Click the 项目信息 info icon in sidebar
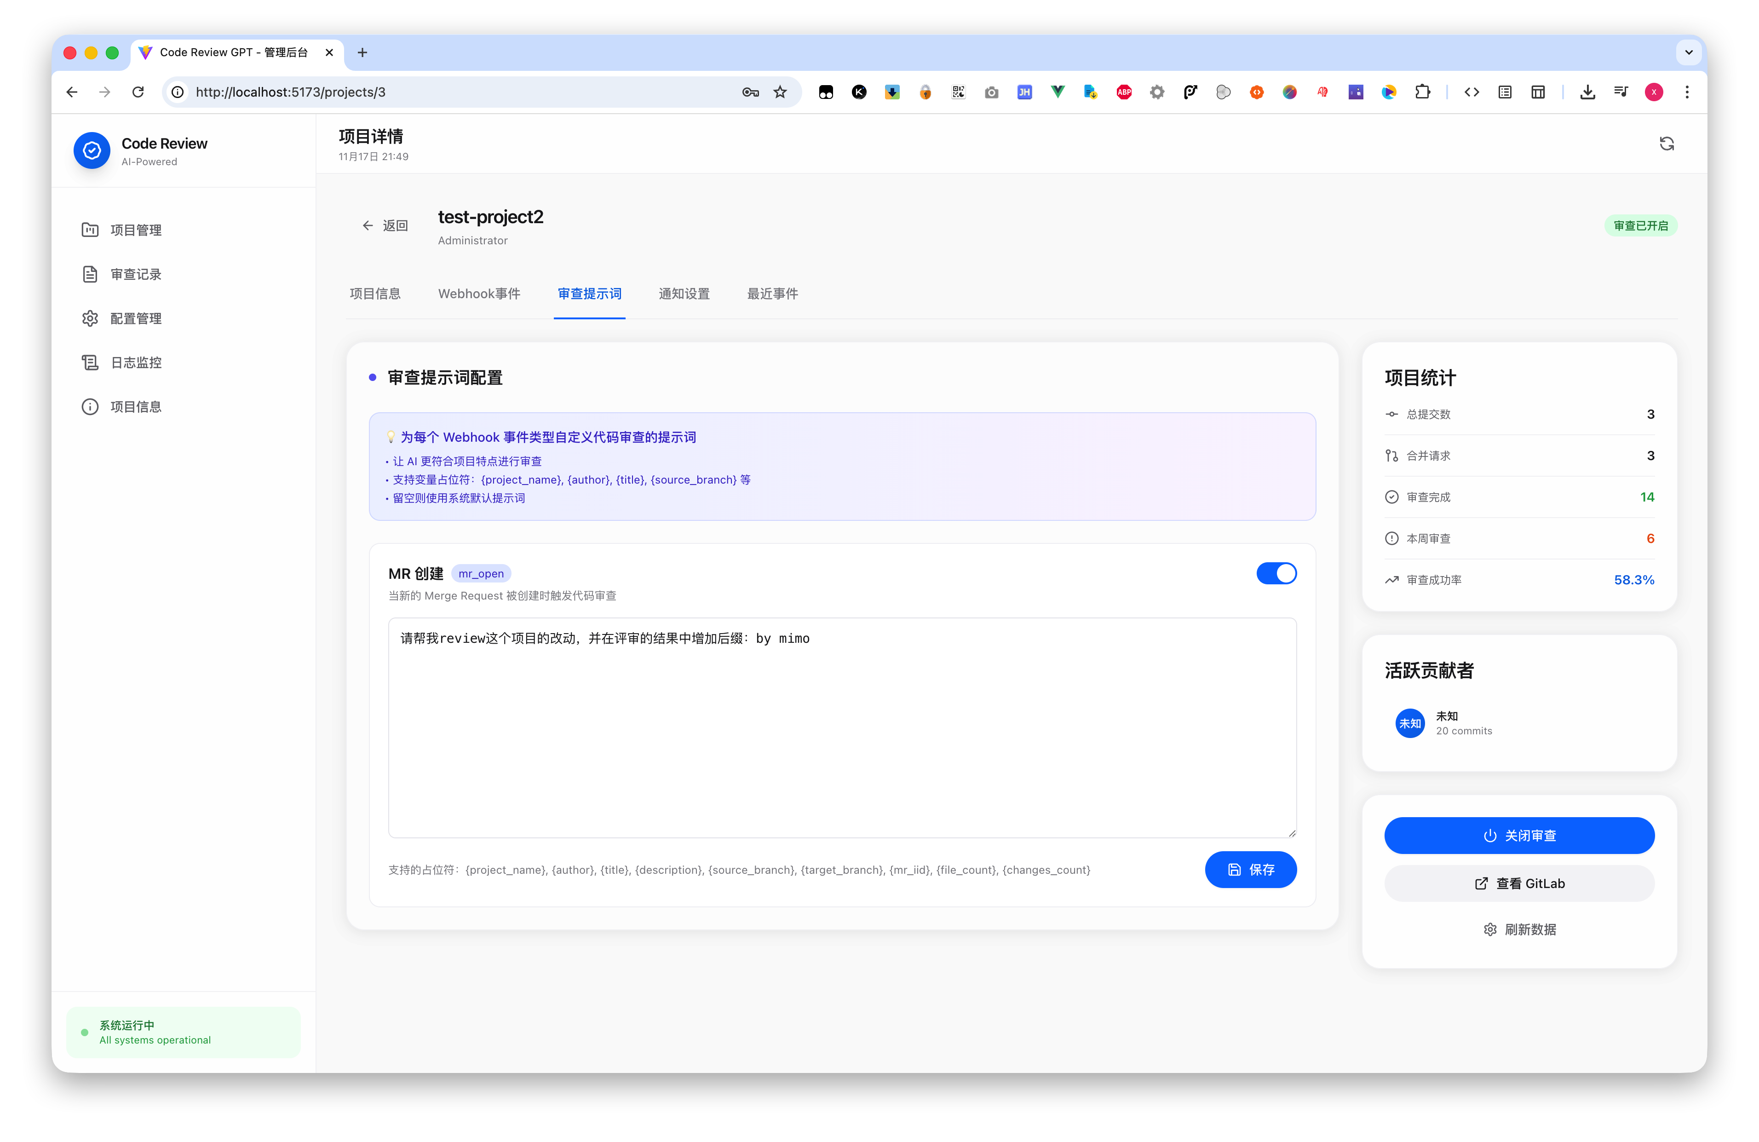The height and width of the screenshot is (1142, 1759). pos(90,407)
